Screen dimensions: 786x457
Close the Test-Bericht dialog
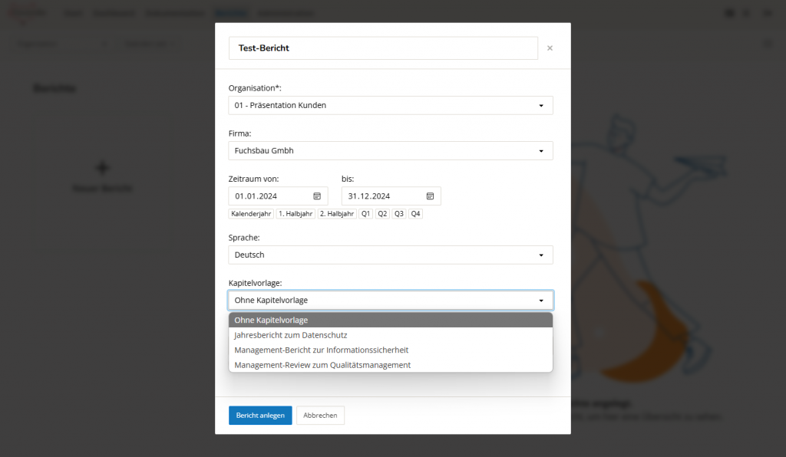coord(550,48)
